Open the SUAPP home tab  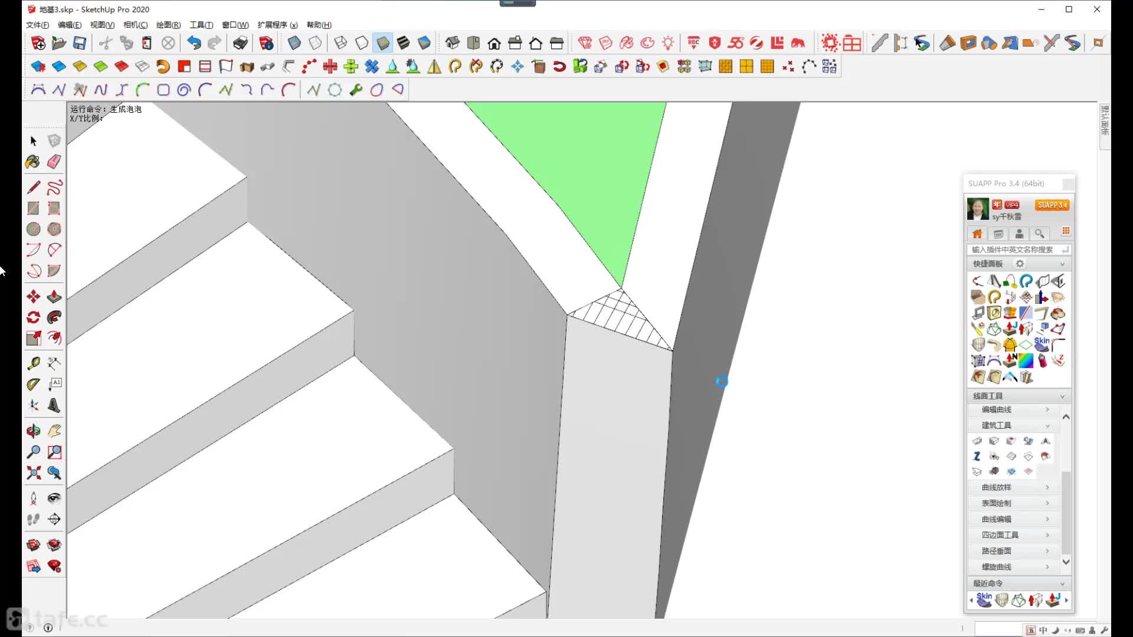coord(977,234)
